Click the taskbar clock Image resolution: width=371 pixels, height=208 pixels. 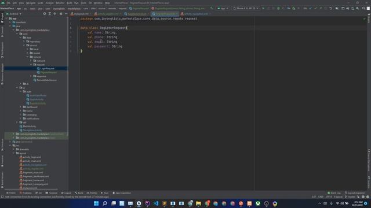click(x=357, y=203)
